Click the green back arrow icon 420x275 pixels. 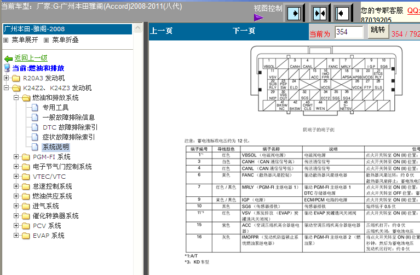[9, 58]
